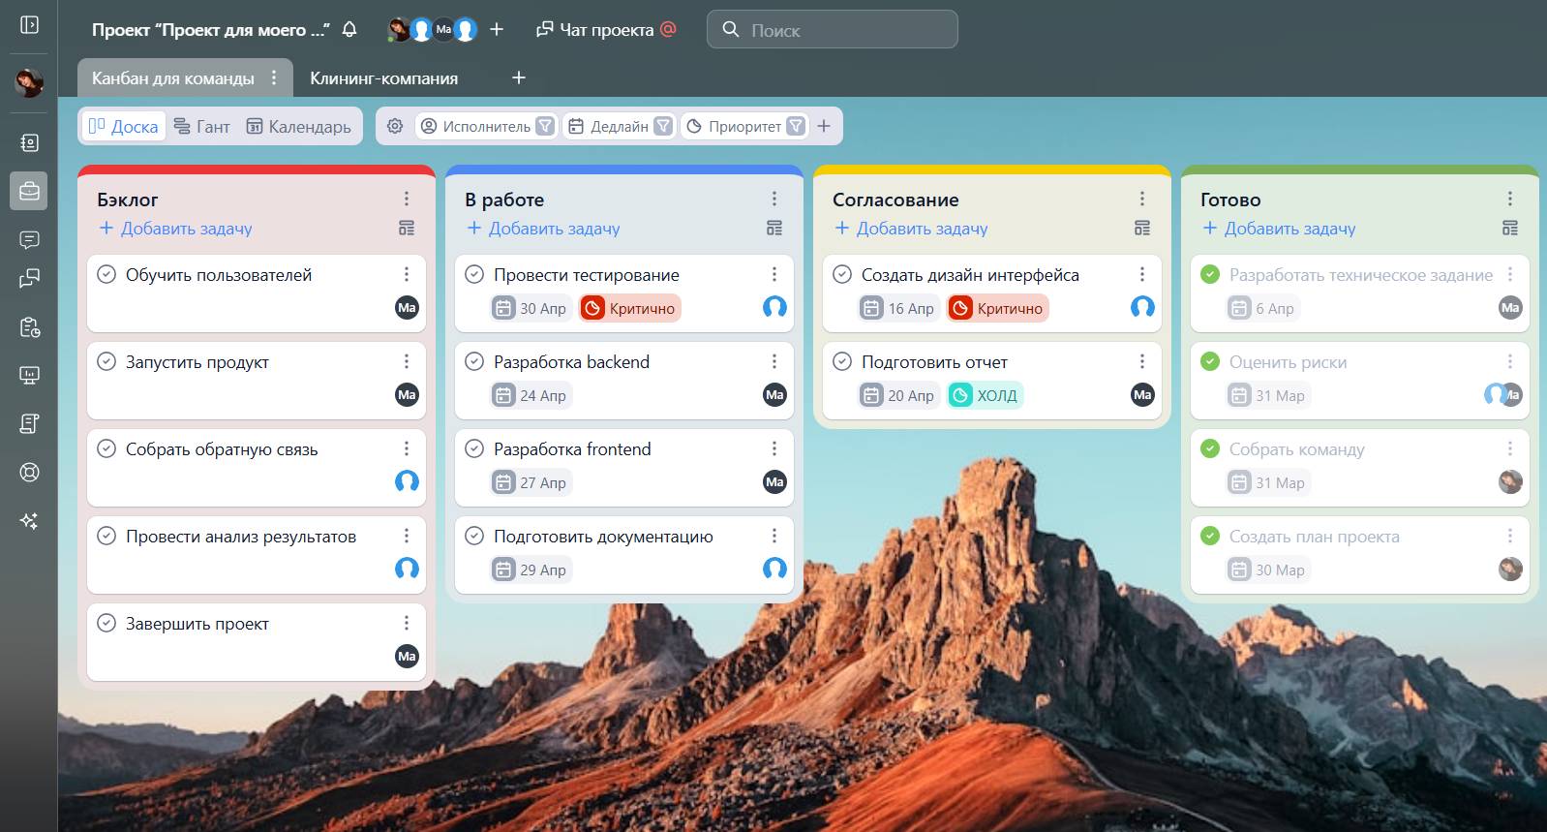The image size is (1547, 832).
Task: Open the AI sparkle icon in the sidebar
Action: (29, 521)
